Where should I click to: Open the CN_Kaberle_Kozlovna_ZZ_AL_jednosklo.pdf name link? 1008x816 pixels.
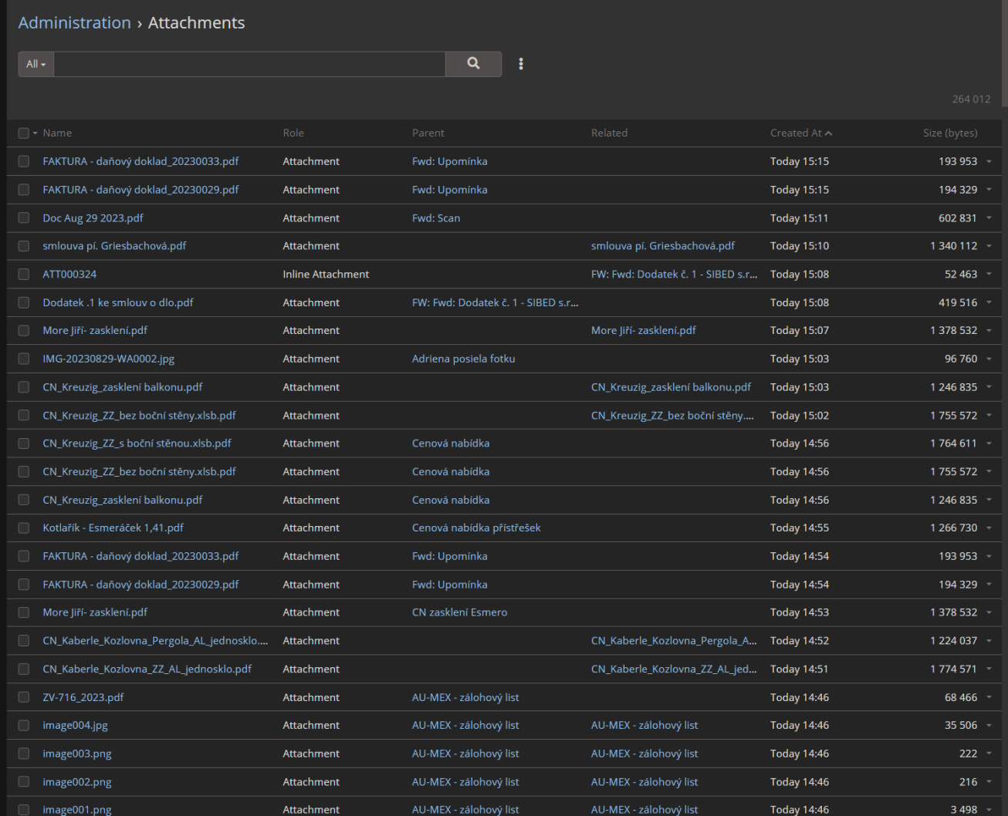[147, 669]
